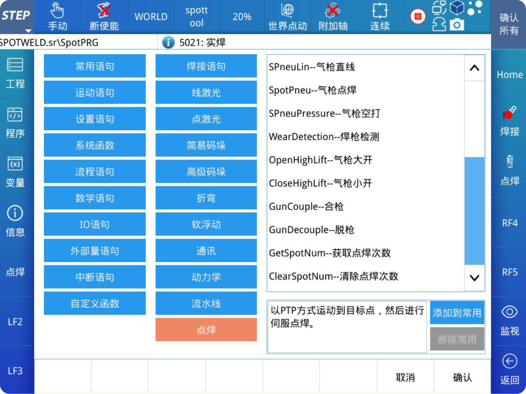Select the 流水线 category

[x=206, y=303]
